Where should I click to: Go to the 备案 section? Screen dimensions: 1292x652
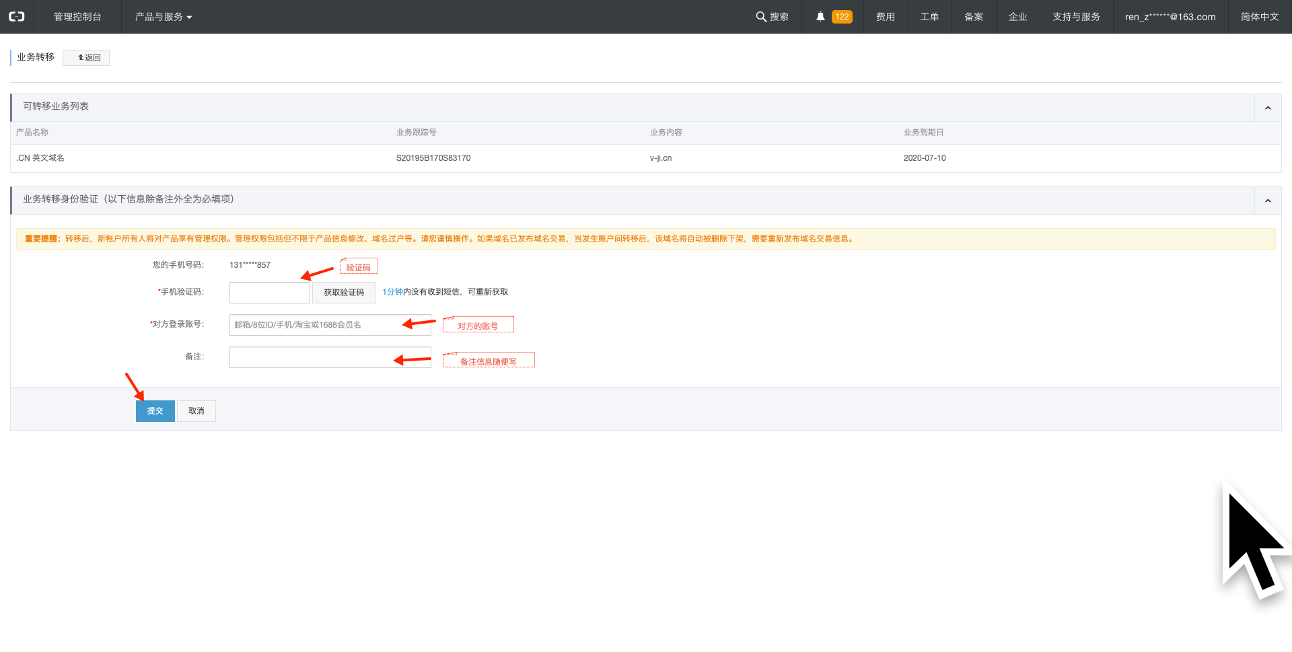(x=974, y=17)
